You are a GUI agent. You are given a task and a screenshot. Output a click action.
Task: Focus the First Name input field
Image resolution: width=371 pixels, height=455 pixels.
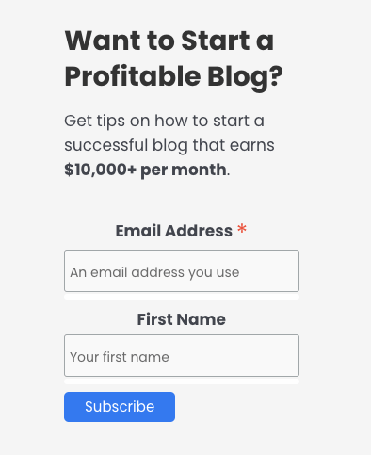pos(182,355)
